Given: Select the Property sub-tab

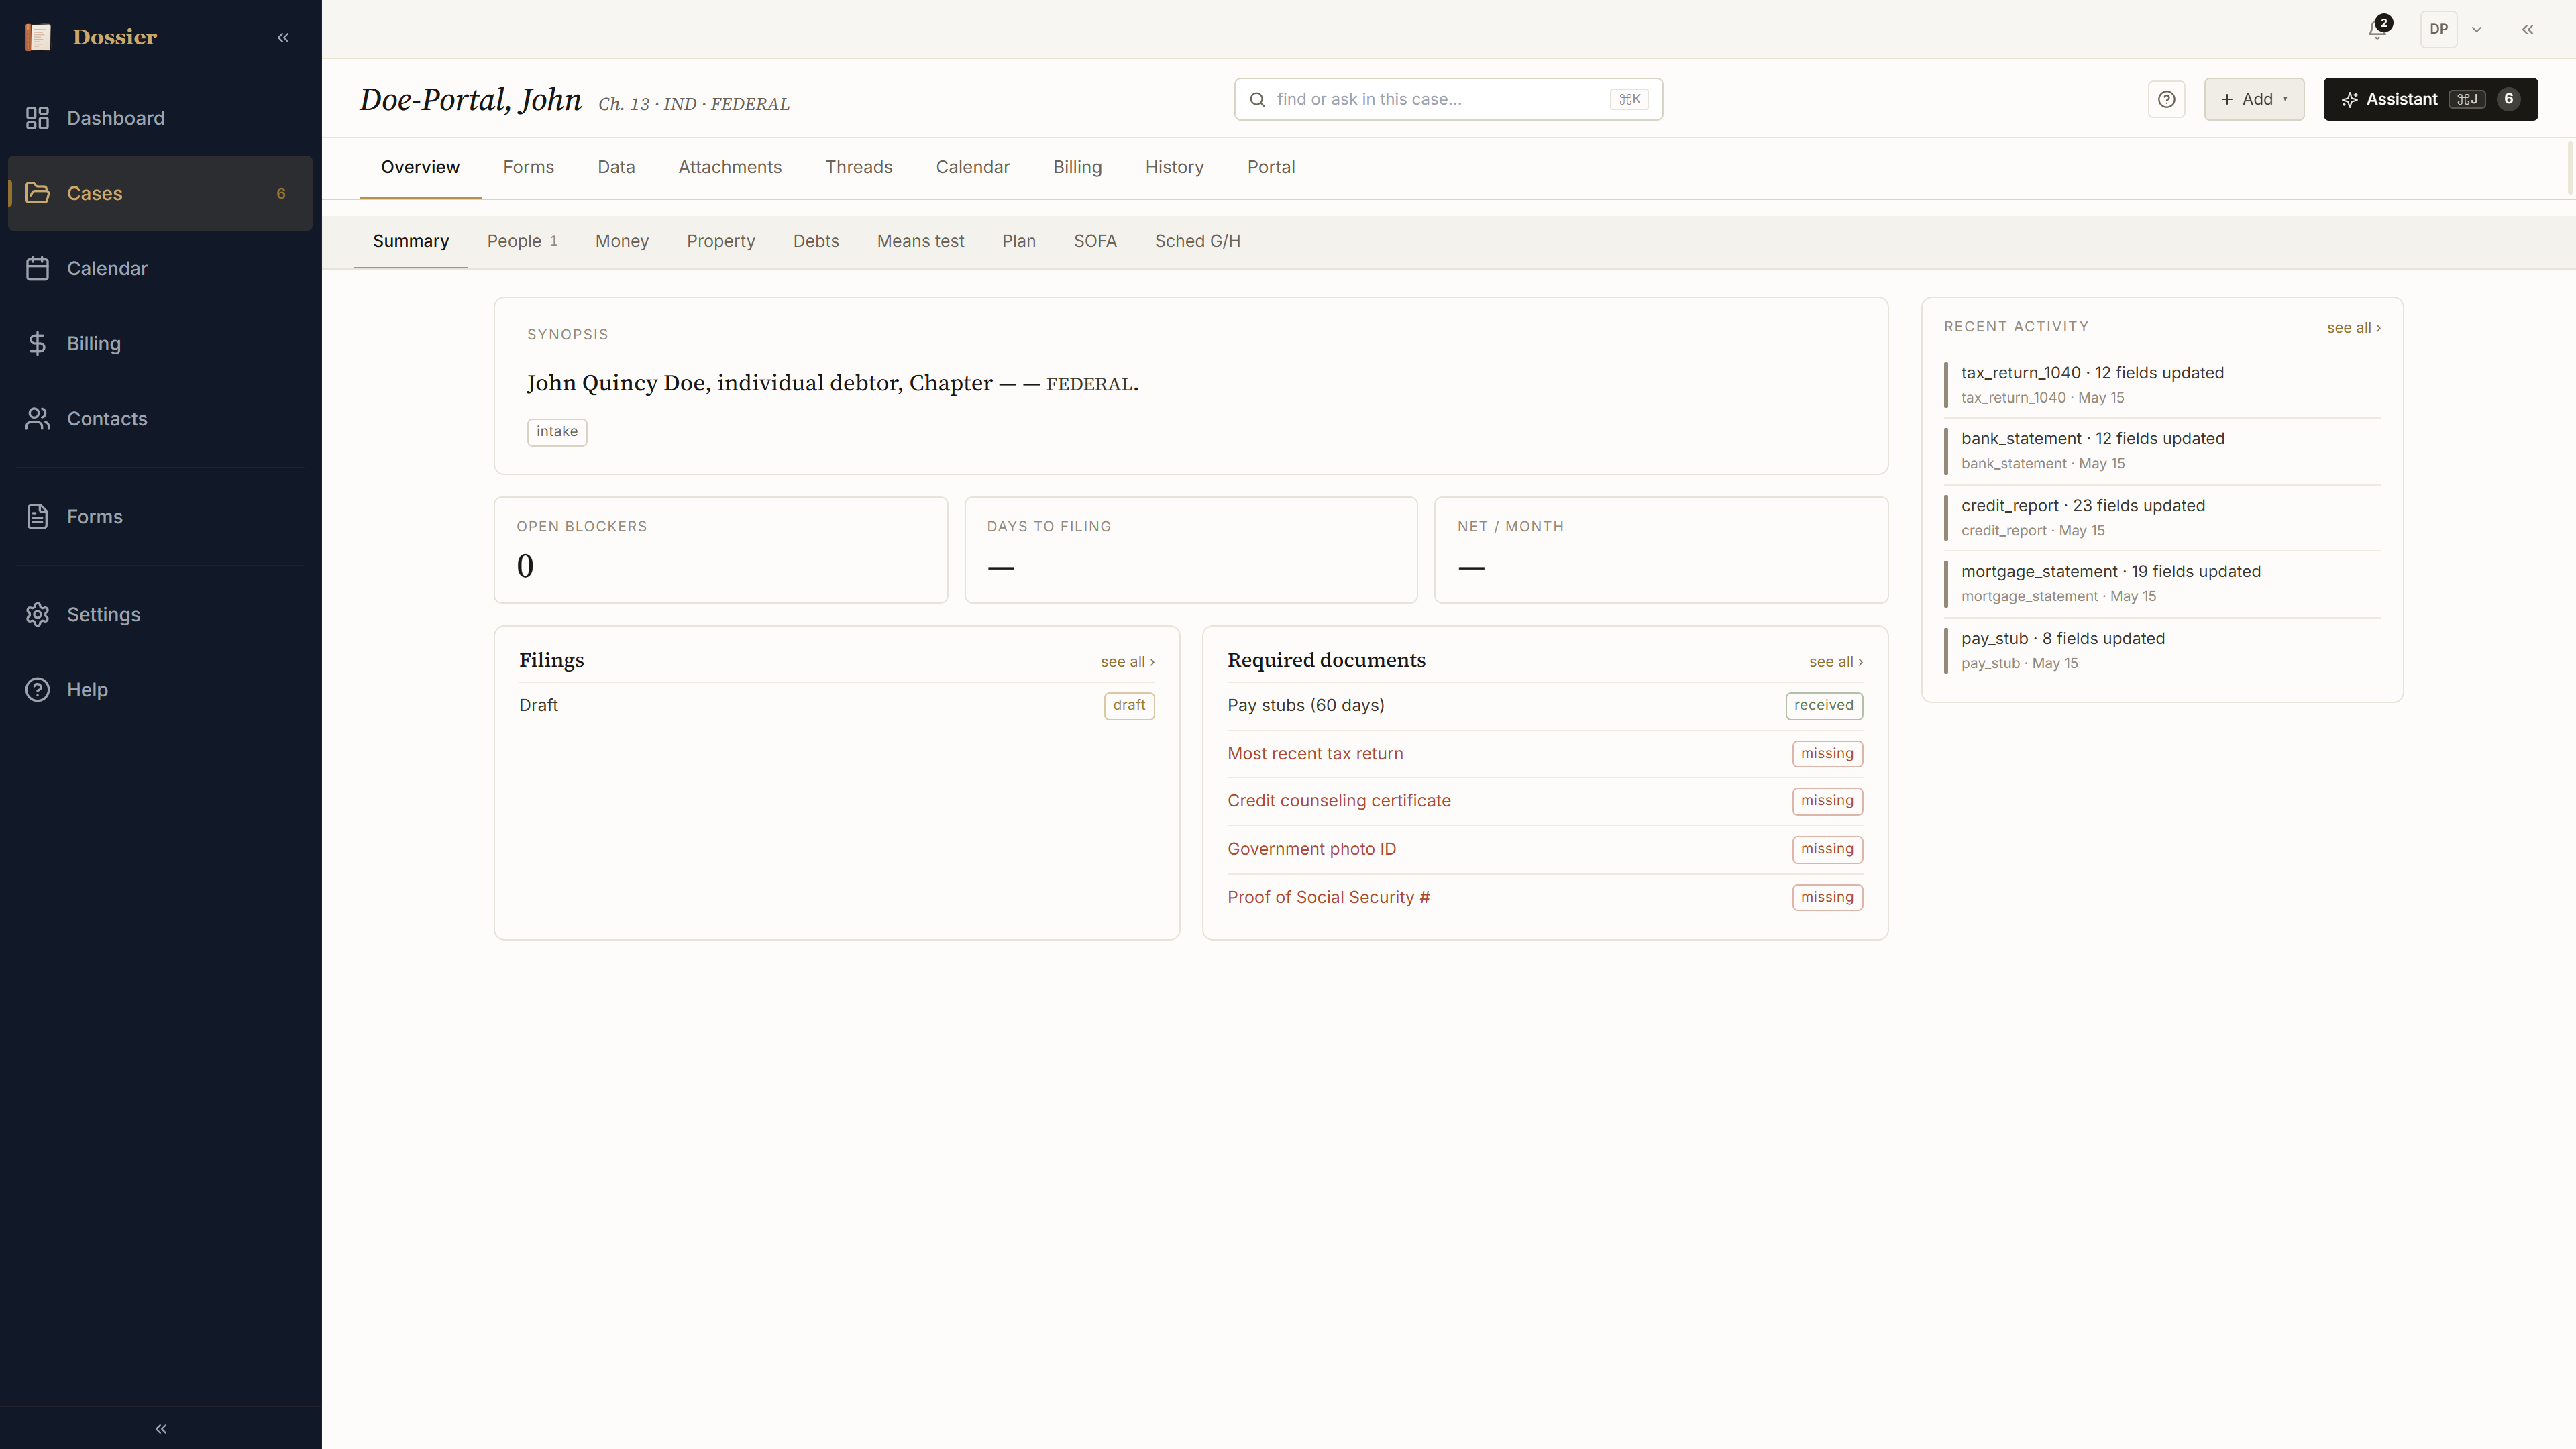Looking at the screenshot, I should click(721, 241).
